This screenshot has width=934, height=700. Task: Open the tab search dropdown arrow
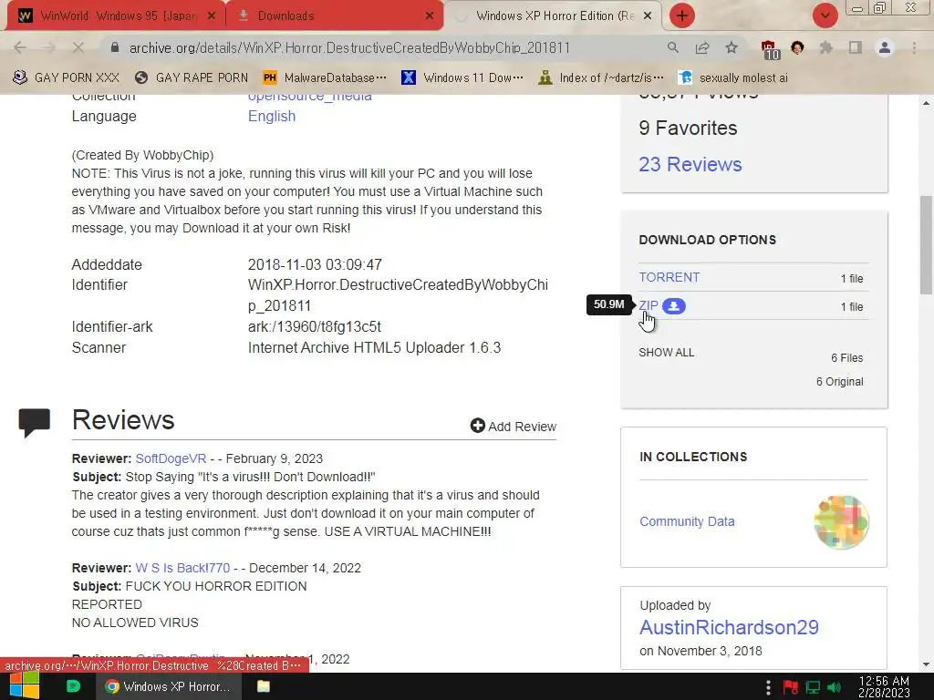pos(825,15)
